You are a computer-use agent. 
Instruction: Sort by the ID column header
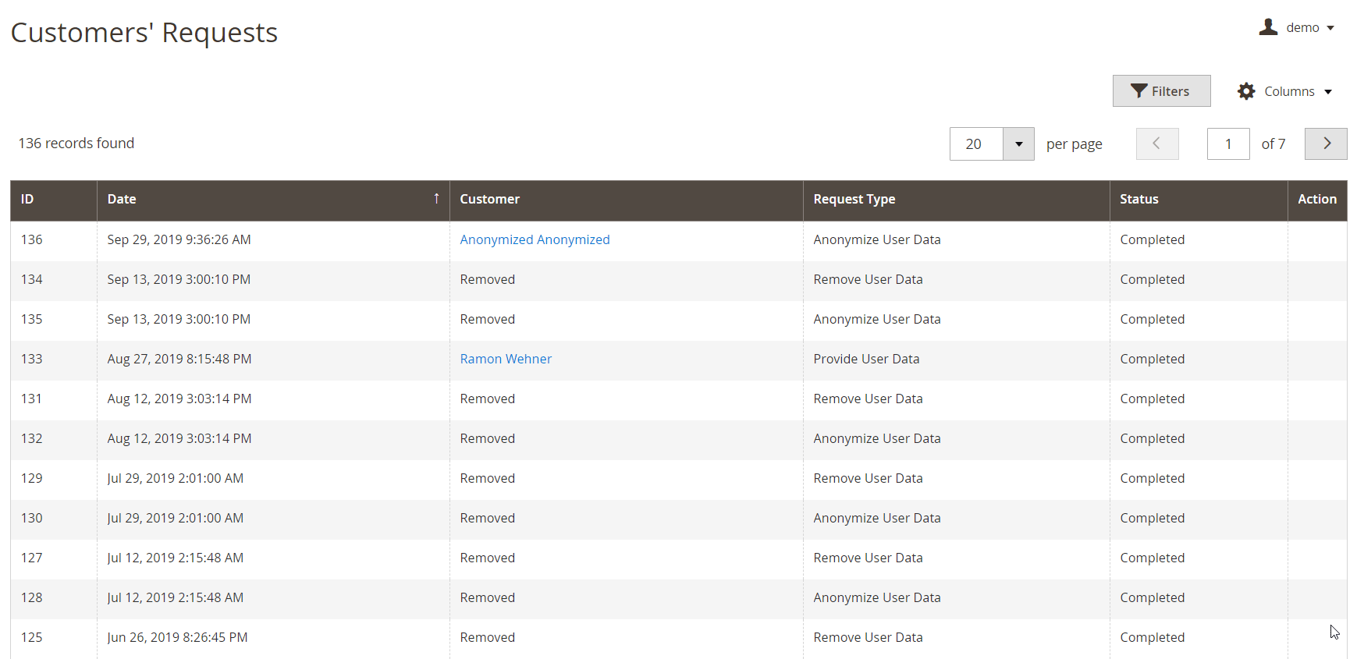(27, 200)
